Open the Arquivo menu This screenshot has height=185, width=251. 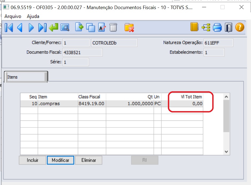tap(13, 16)
